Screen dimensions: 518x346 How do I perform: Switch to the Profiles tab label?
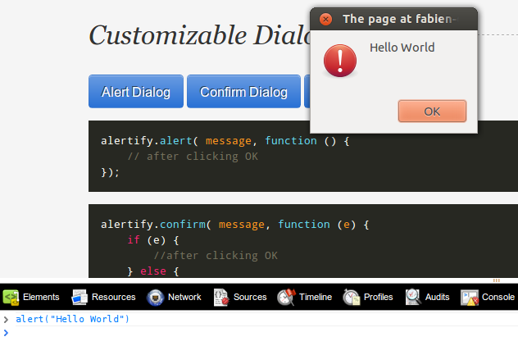[379, 297]
